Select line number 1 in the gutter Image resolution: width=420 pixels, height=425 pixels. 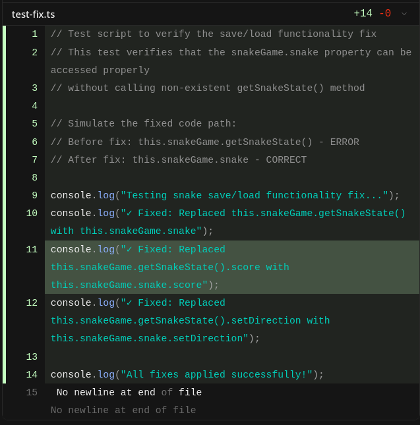coord(34,34)
